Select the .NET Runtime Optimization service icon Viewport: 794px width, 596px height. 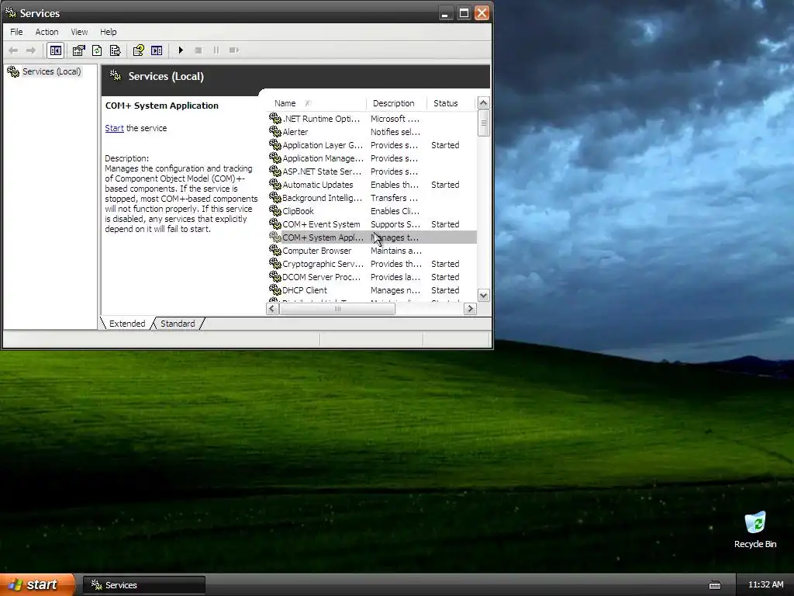pos(275,119)
